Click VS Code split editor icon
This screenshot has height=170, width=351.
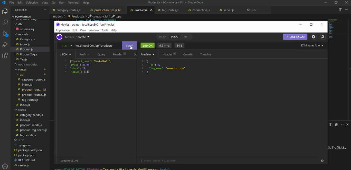(340, 10)
